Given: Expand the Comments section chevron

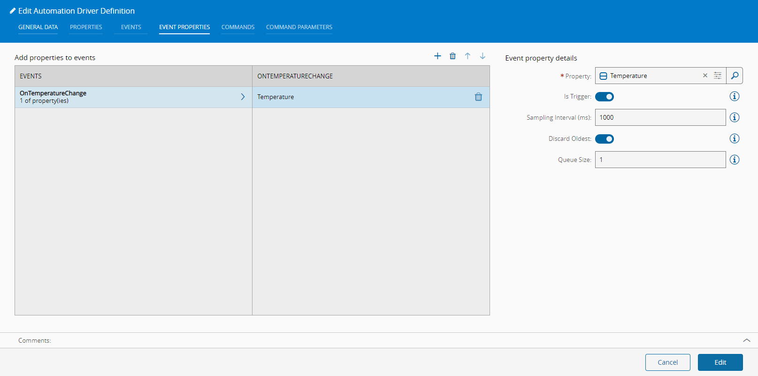Looking at the screenshot, I should pos(746,340).
